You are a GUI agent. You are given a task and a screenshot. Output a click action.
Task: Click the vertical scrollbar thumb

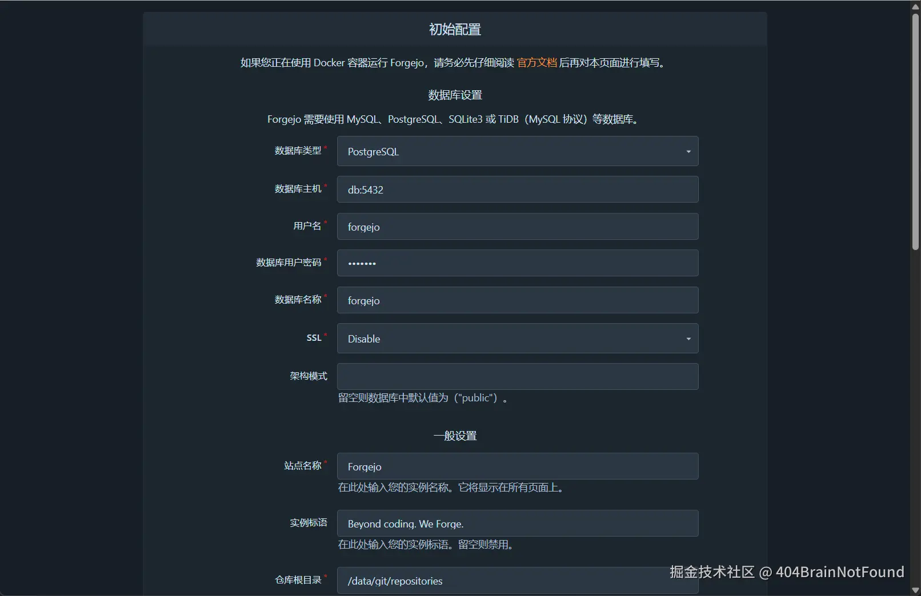[x=915, y=131]
